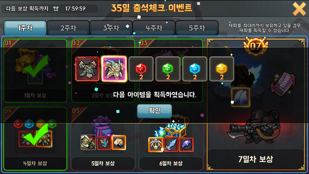Viewport: 309px width, 174px height.
Task: Click the yellow gem reward slot
Action: [222, 69]
